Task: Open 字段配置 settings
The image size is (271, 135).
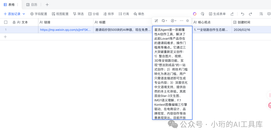Action: coord(39,14)
